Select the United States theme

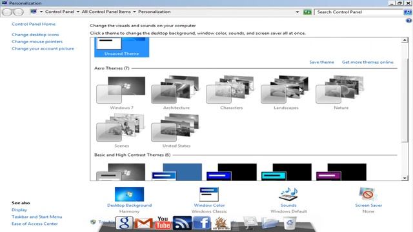[x=176, y=131]
